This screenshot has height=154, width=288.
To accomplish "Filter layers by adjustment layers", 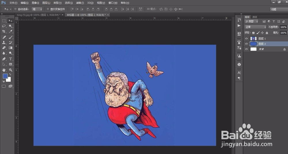I will click(x=269, y=22).
